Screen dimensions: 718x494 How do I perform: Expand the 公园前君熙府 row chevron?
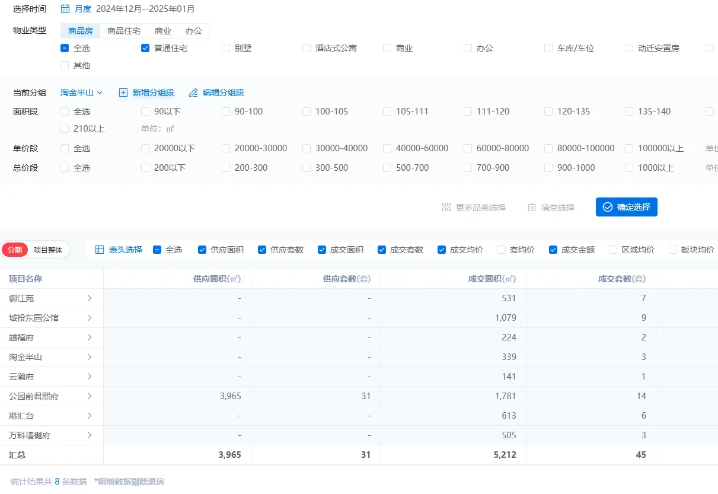[90, 396]
